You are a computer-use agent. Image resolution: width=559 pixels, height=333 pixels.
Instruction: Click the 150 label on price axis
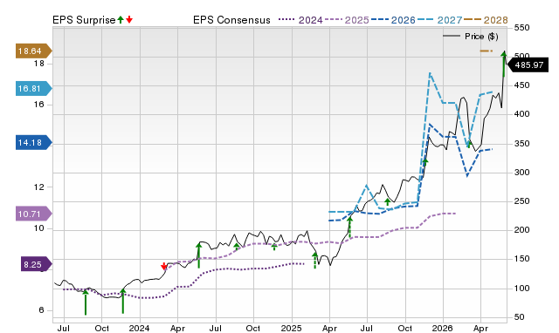522,259
